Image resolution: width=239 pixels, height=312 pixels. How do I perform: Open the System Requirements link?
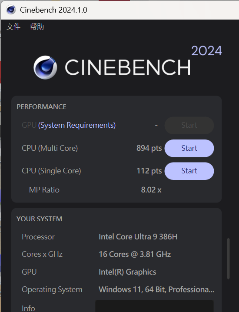tap(77, 125)
